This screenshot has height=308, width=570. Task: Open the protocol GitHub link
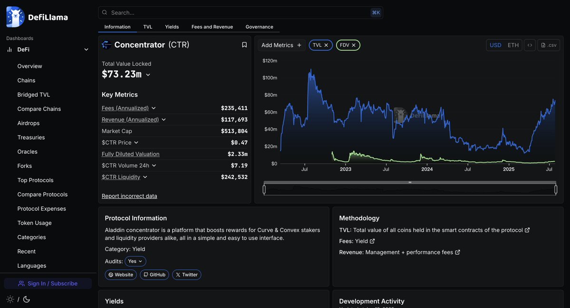pyautogui.click(x=154, y=275)
